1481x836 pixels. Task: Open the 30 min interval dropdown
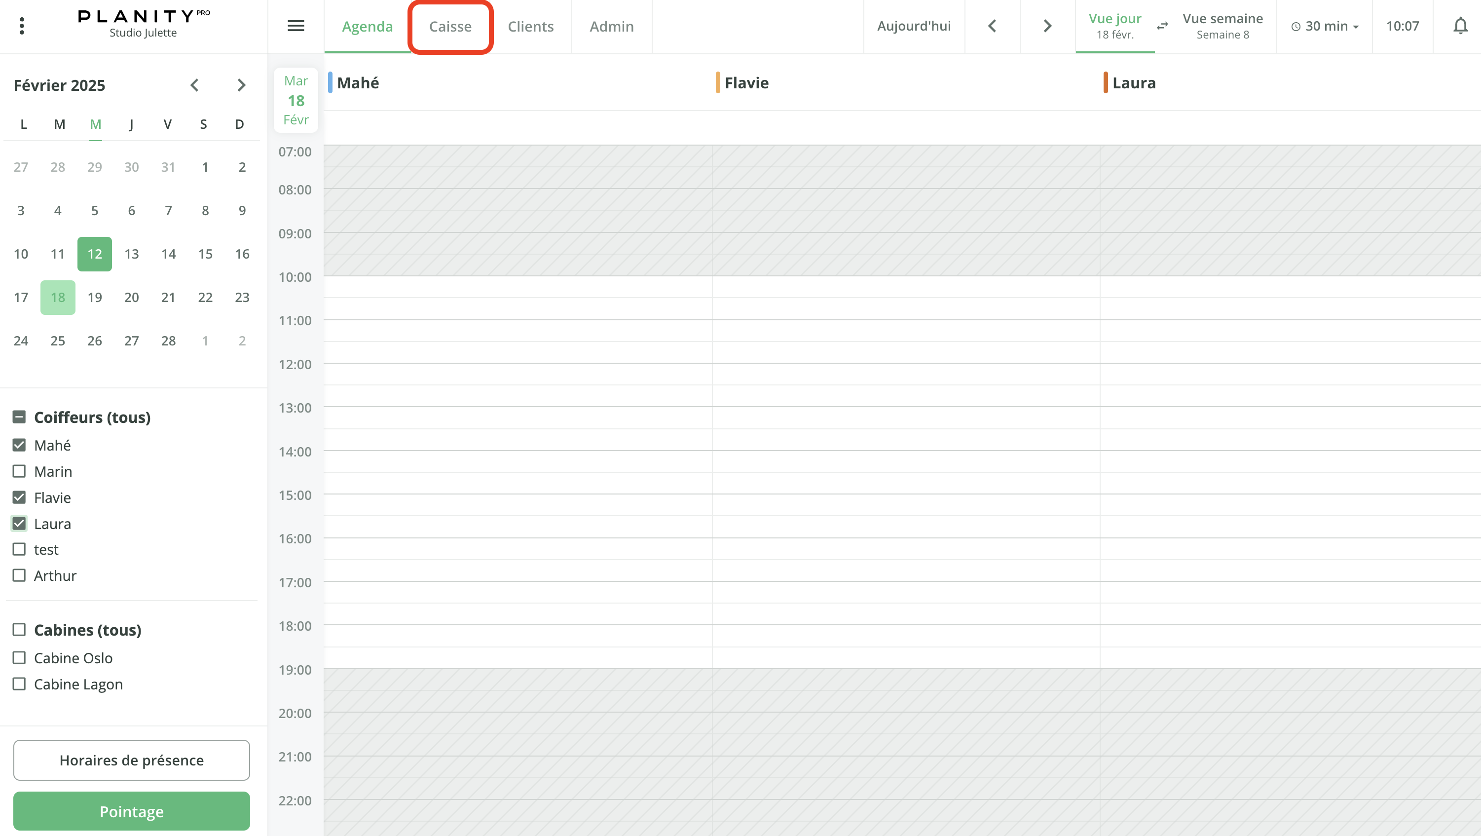tap(1325, 26)
